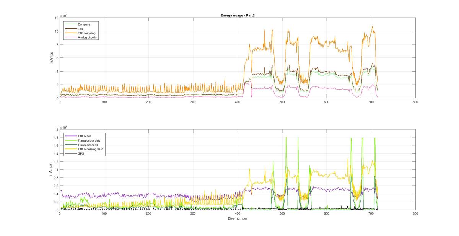Click the plot title 'Energy usage - Part2'
The height and width of the screenshot is (236, 459).
click(x=237, y=15)
